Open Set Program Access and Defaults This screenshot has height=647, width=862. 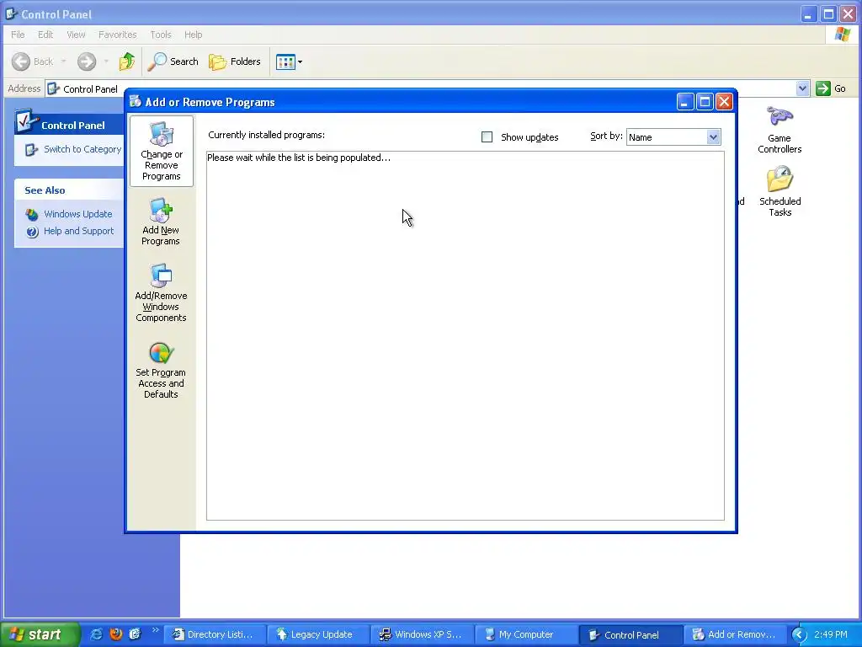click(x=161, y=371)
